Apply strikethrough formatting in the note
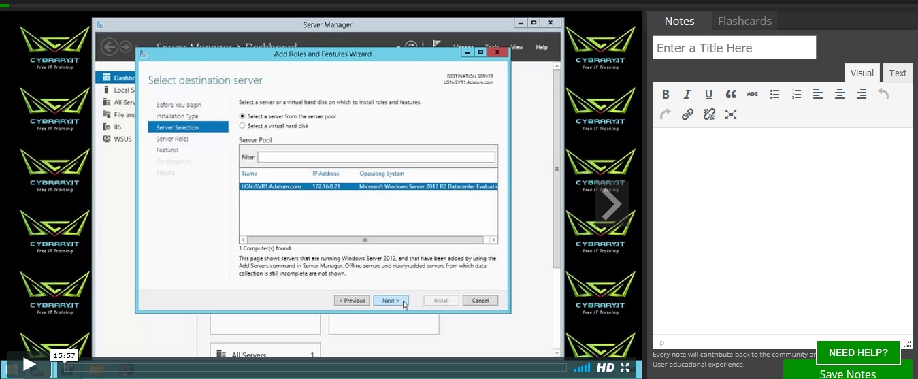This screenshot has width=918, height=379. tap(752, 95)
